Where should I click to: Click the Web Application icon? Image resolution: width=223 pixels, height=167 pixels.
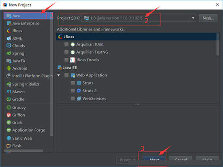73,76
